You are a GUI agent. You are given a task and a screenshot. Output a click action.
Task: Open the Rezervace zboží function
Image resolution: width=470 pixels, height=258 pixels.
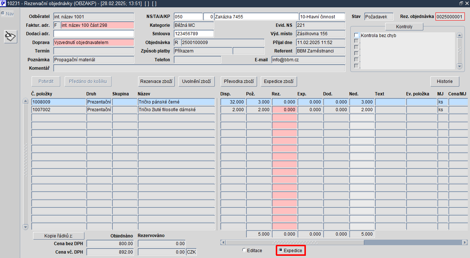(x=157, y=81)
